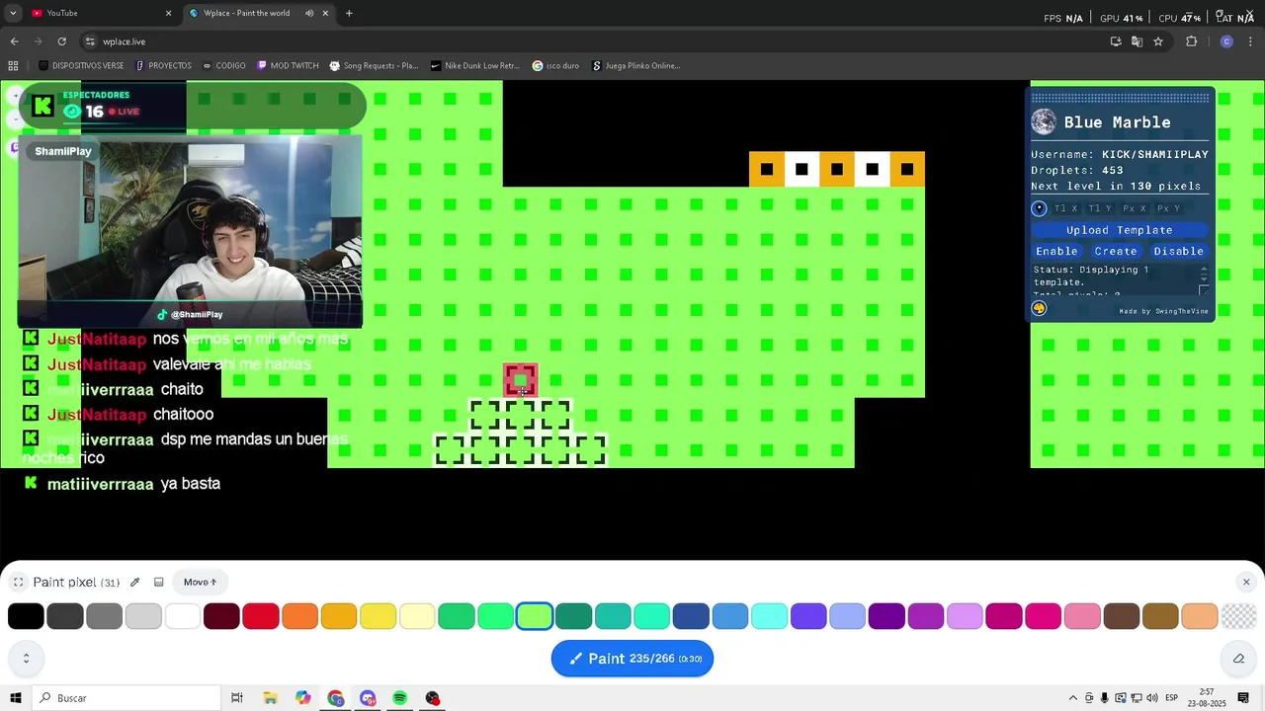Pick the red color swatch
The width and height of the screenshot is (1265, 711).
[x=261, y=616]
